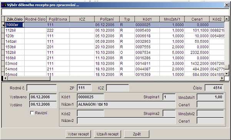Viewport: 231px width, 140px height.
Task: Select row 146zel in the table
Action: coord(114,42)
